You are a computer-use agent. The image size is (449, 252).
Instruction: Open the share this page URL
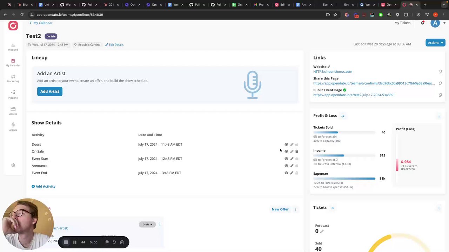click(374, 83)
